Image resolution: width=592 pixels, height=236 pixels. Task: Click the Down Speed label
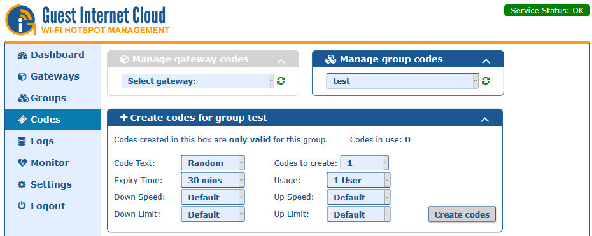pyautogui.click(x=139, y=197)
